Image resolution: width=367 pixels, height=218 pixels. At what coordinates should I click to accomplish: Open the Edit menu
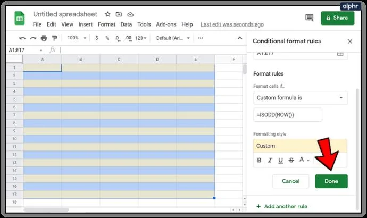tap(51, 24)
